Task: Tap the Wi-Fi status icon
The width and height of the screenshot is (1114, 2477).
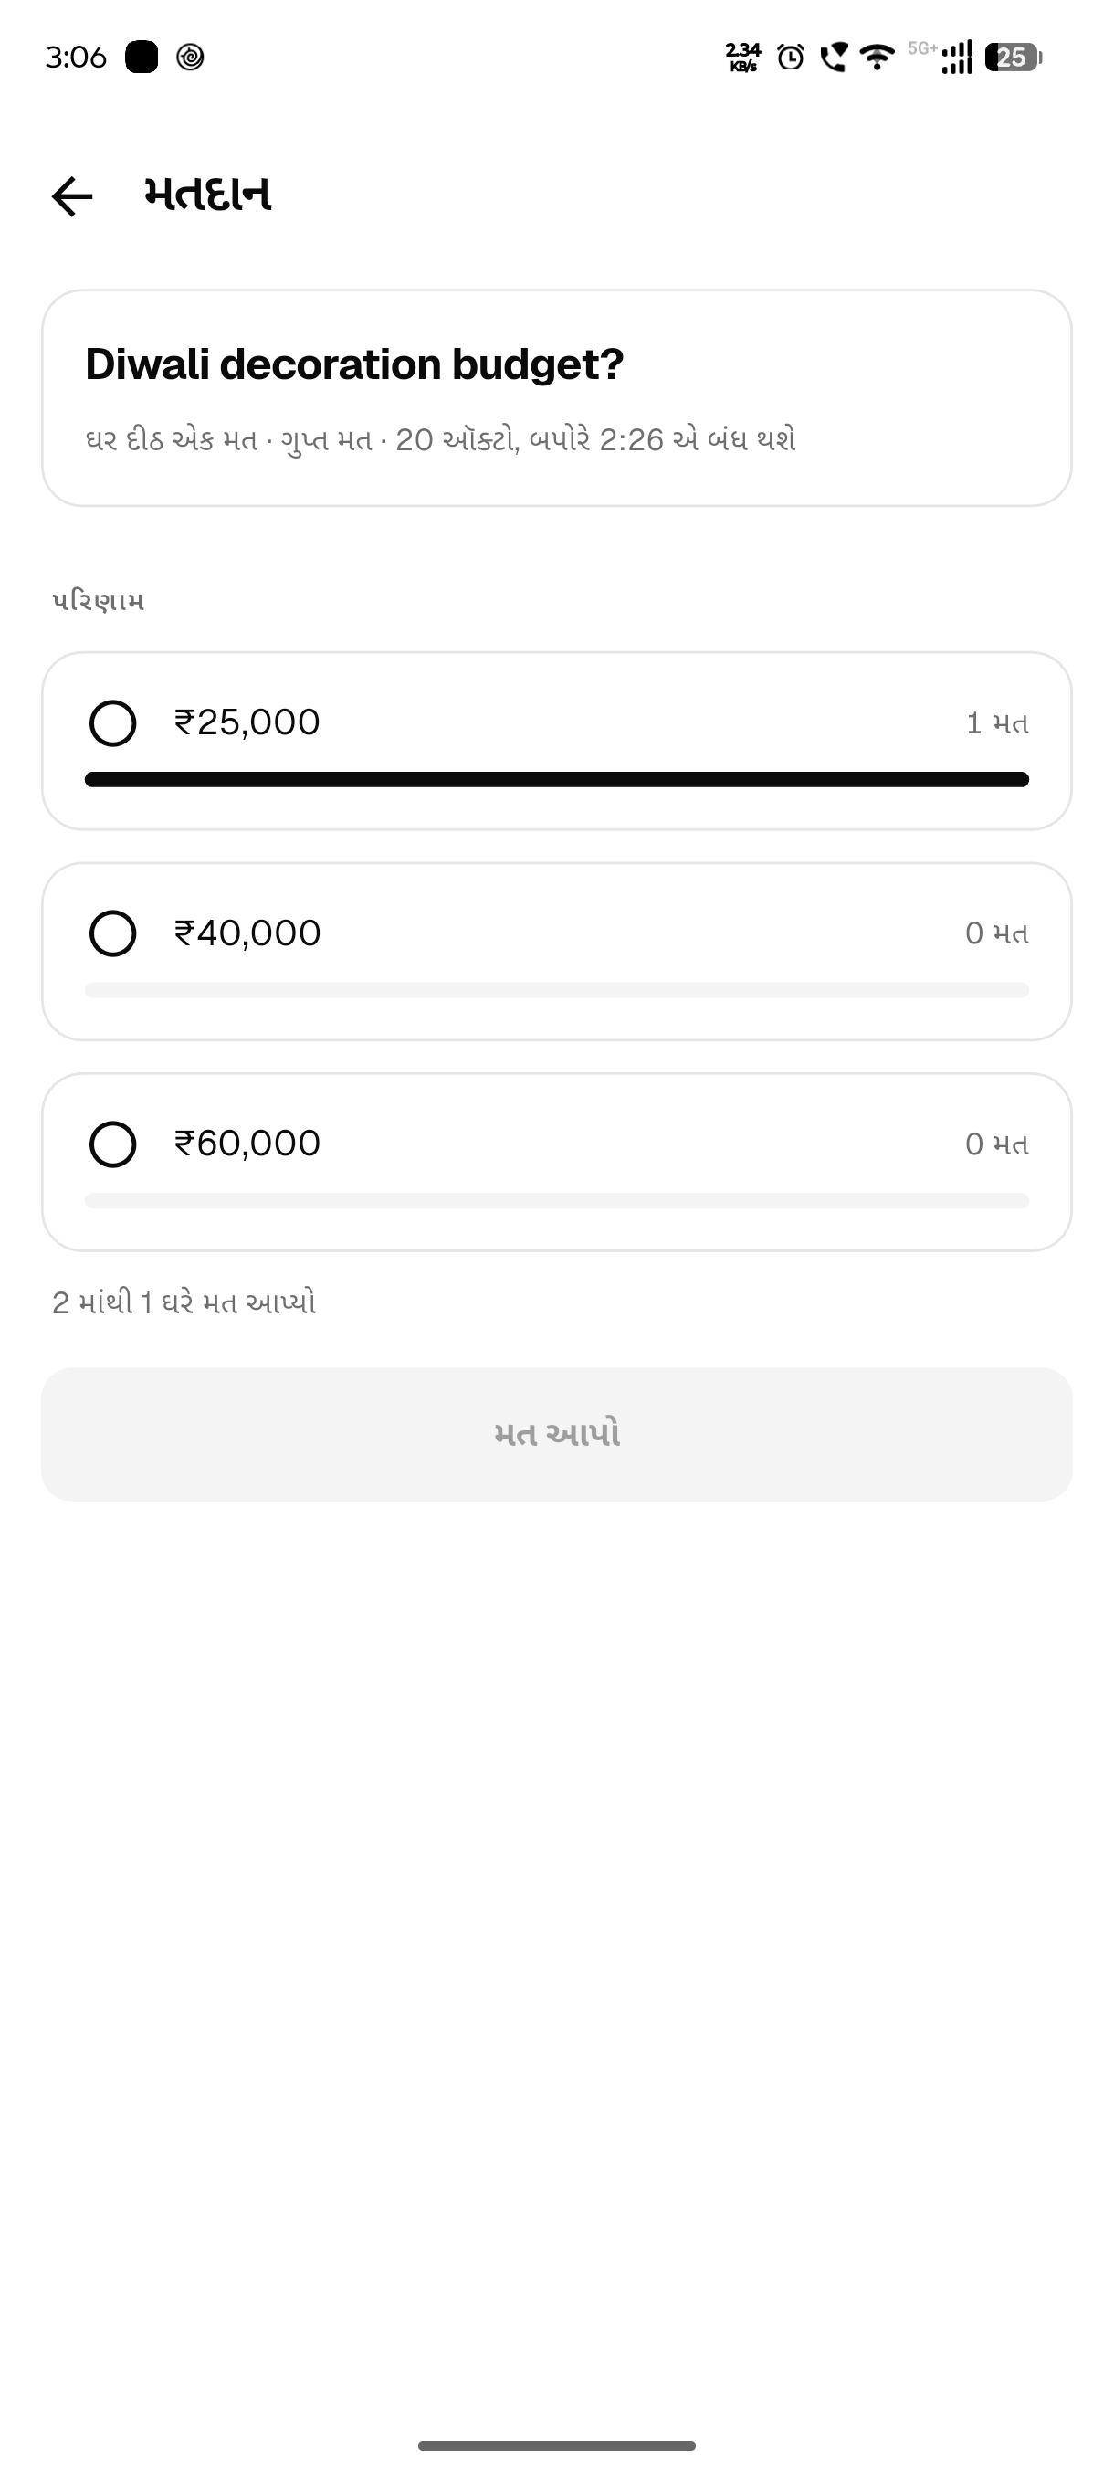Action: (876, 58)
